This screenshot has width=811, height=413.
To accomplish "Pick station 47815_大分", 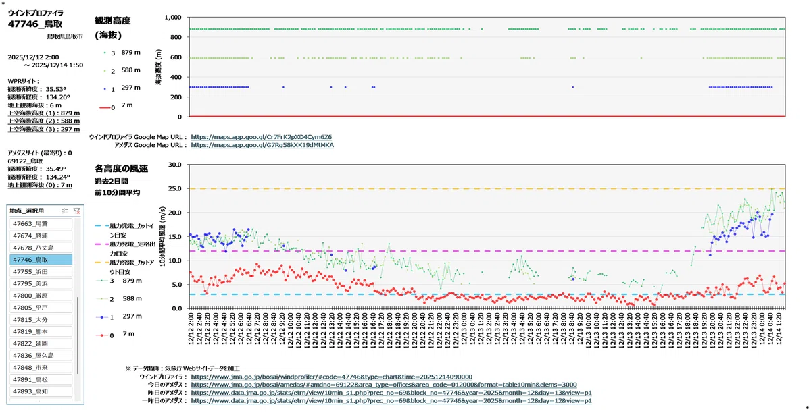I will pyautogui.click(x=41, y=319).
